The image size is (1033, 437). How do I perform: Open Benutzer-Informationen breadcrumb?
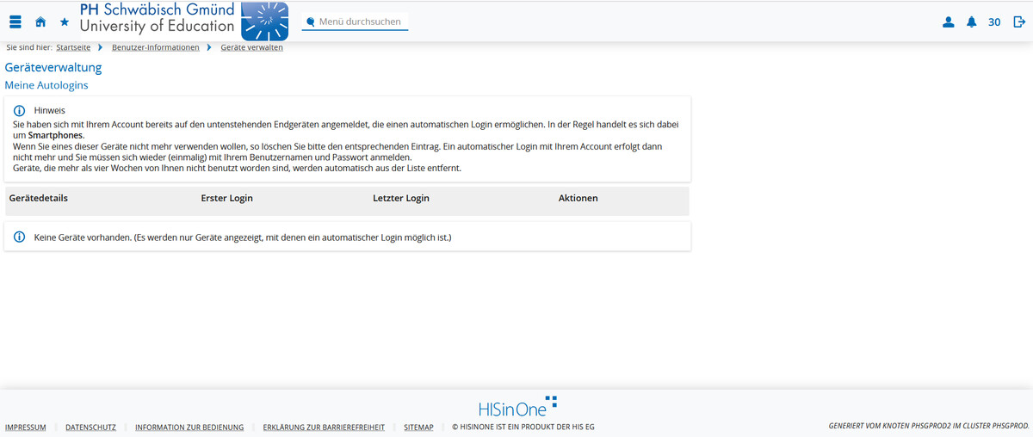click(155, 47)
